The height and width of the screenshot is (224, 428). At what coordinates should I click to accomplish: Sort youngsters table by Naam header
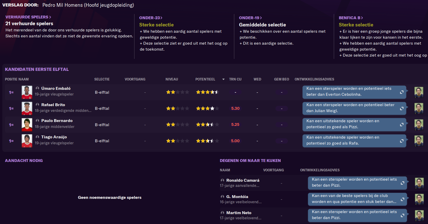coord(225,170)
